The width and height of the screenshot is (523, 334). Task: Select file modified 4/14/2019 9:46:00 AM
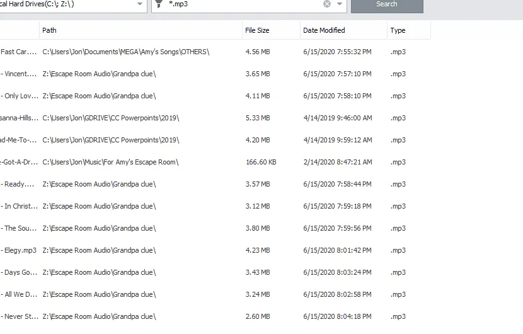[x=337, y=118]
